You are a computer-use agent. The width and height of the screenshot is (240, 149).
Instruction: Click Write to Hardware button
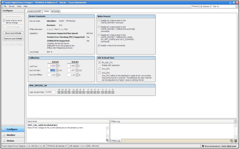click(x=13, y=16)
